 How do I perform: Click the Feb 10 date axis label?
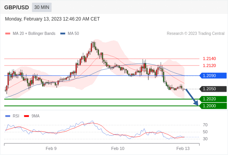[x=118, y=148]
